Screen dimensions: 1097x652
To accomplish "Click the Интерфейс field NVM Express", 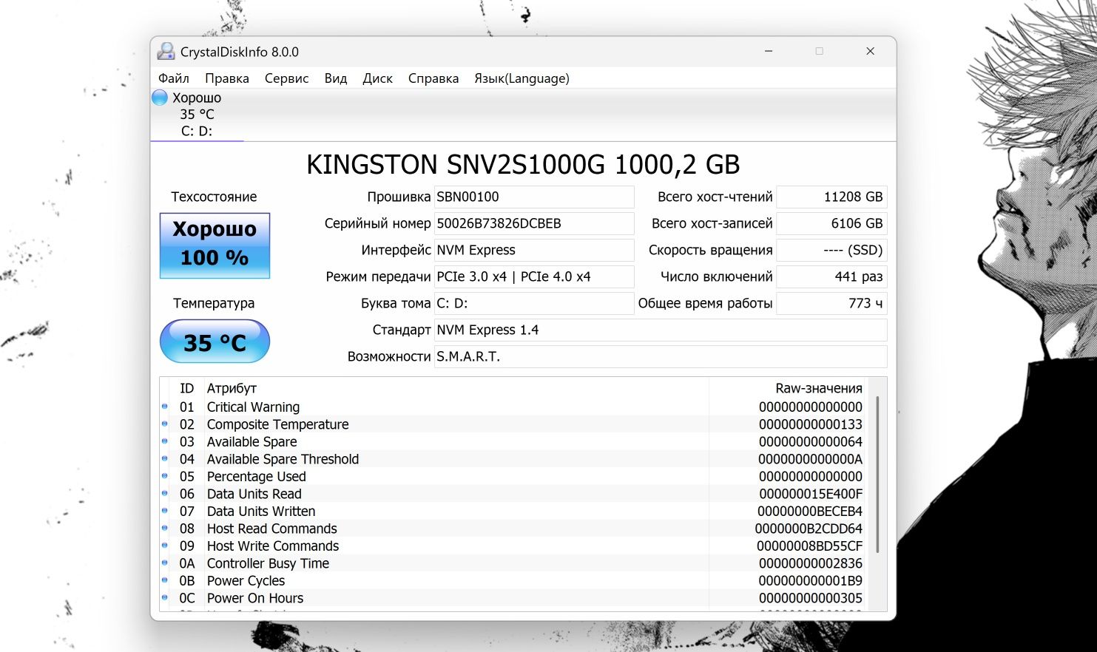I will click(x=533, y=250).
